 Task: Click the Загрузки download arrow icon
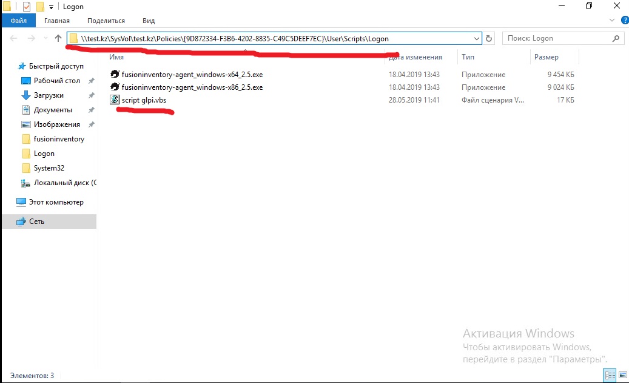click(x=25, y=95)
